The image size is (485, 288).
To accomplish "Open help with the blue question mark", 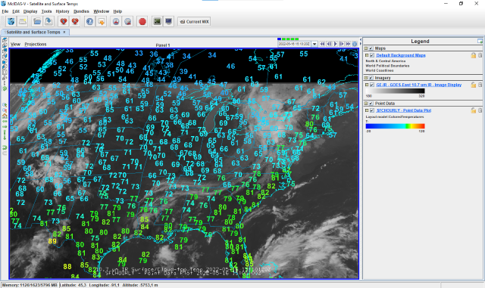I will tap(89, 22).
